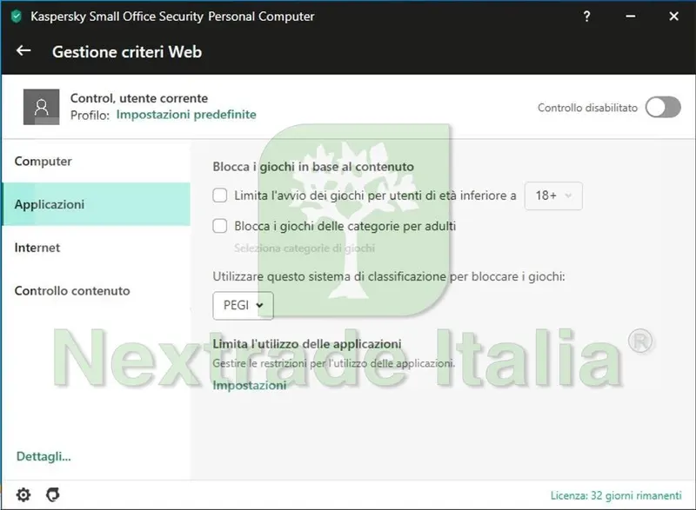Open the PEGI rating system dropdown
The width and height of the screenshot is (696, 510).
(243, 305)
